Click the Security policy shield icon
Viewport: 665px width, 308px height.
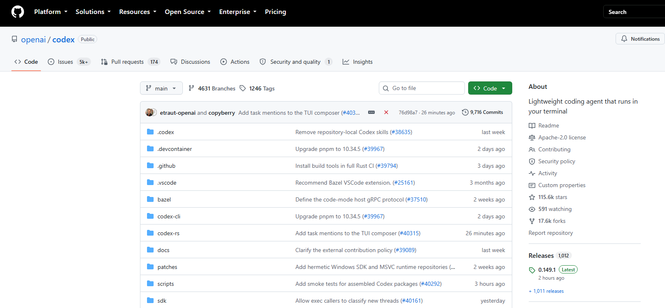tap(532, 161)
